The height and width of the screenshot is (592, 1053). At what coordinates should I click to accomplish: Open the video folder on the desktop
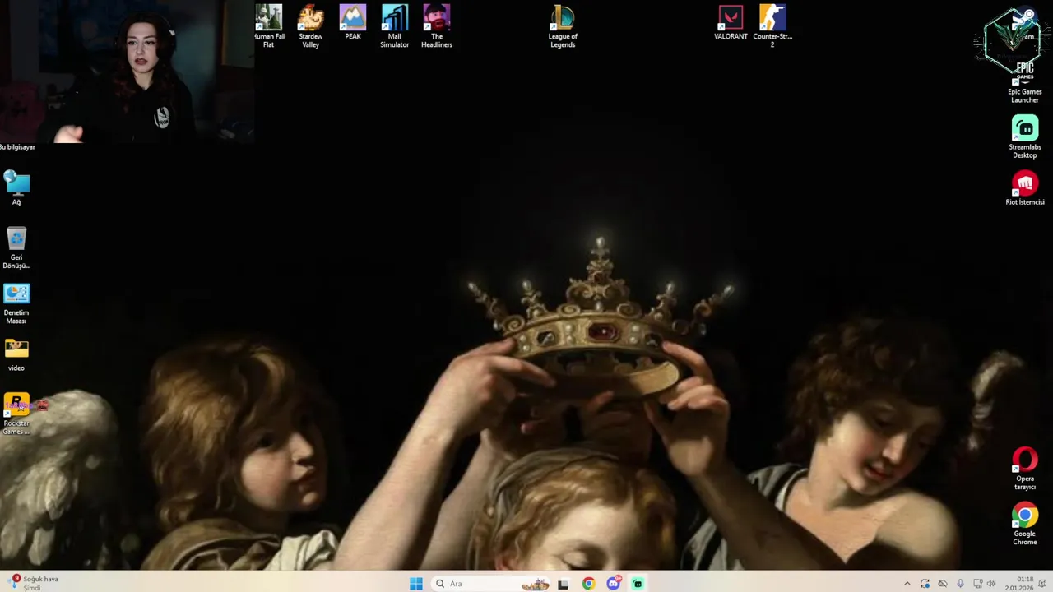coord(16,354)
